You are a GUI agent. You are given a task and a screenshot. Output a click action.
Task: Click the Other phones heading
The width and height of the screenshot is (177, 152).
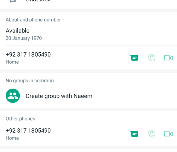21,119
